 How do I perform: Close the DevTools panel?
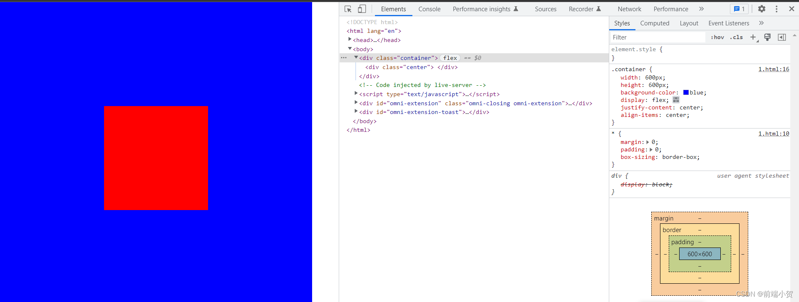point(792,9)
